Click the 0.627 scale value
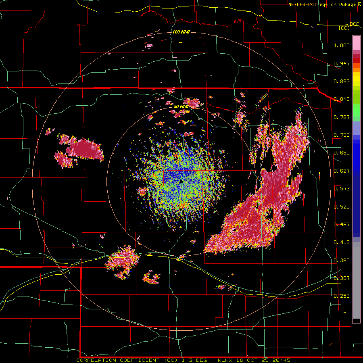This screenshot has height=363, width=363. [342, 171]
